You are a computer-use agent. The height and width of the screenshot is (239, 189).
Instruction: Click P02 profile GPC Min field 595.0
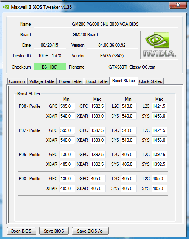pos(67,130)
